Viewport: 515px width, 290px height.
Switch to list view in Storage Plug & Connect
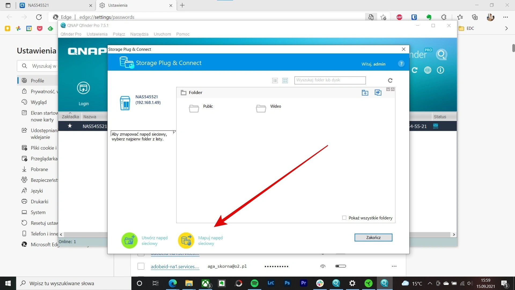[275, 81]
